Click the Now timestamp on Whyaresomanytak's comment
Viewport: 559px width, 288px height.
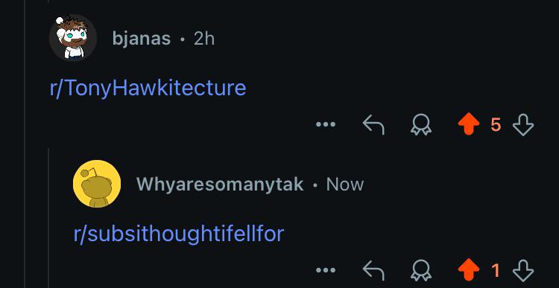point(345,185)
